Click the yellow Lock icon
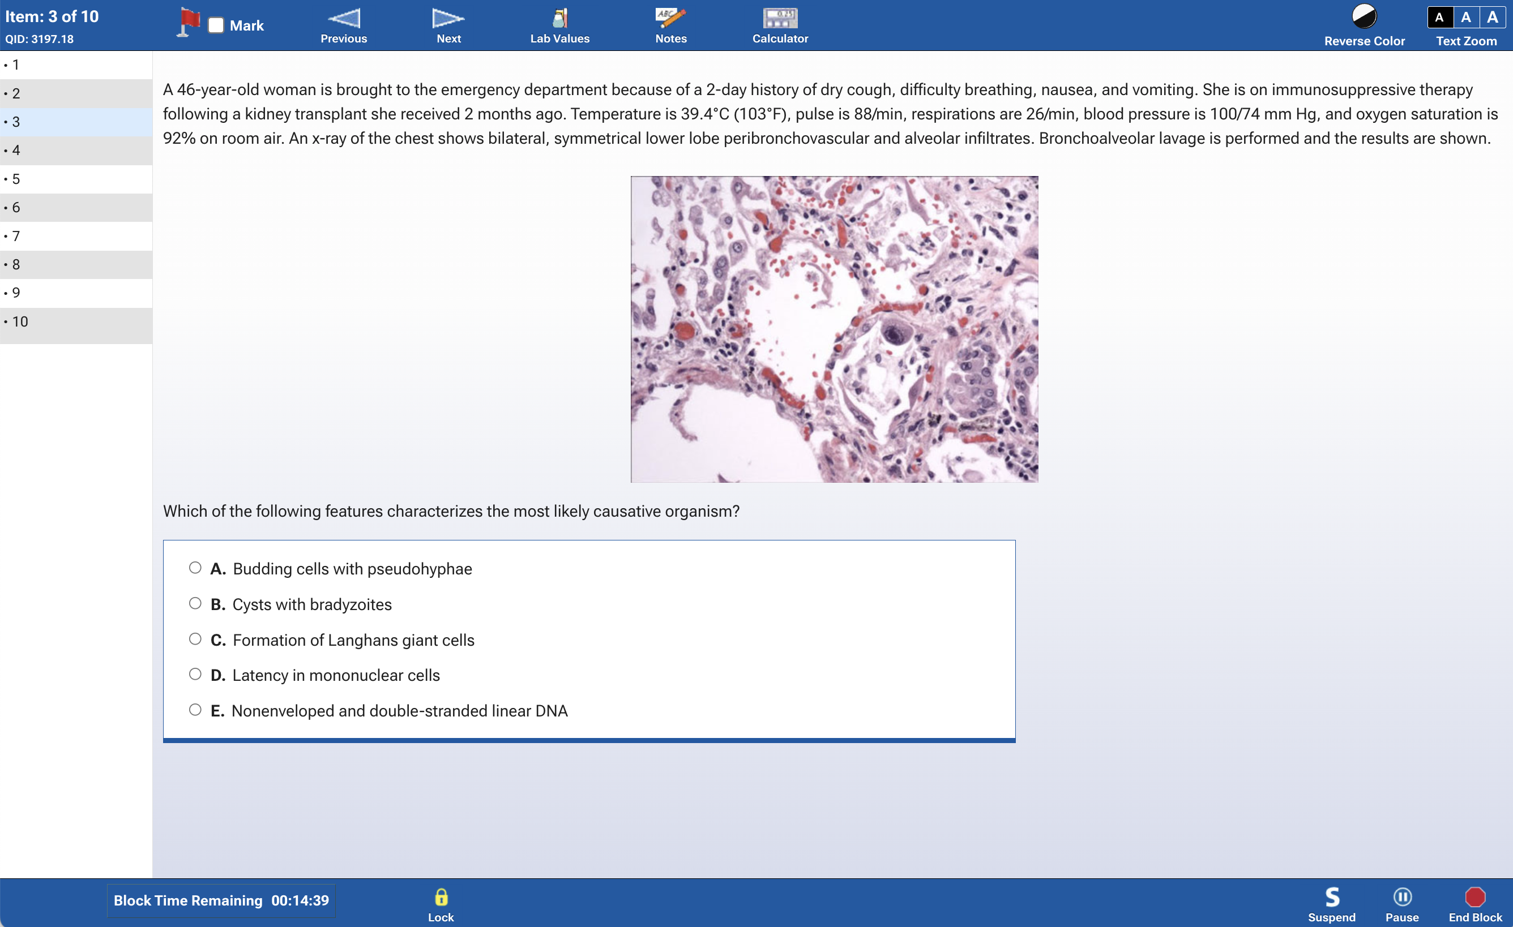 pyautogui.click(x=441, y=898)
